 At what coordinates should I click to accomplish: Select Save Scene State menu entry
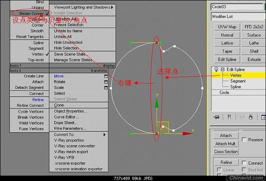tap(72, 54)
